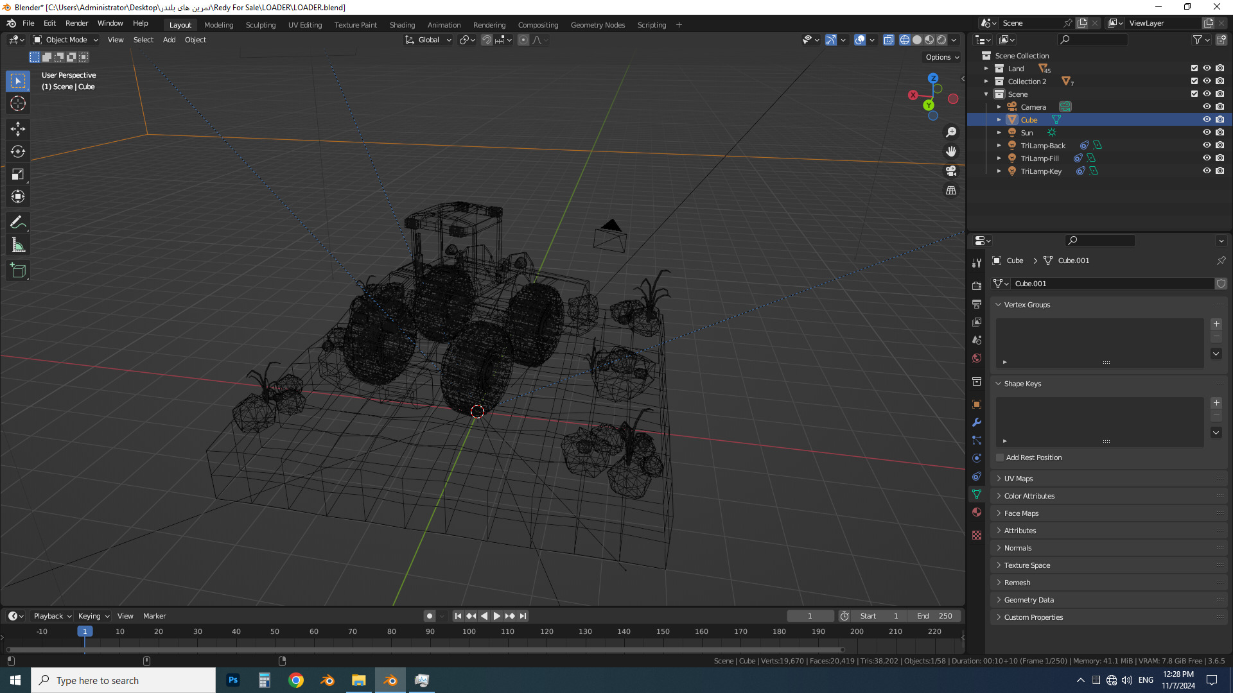Add a new vertex group

pyautogui.click(x=1216, y=324)
